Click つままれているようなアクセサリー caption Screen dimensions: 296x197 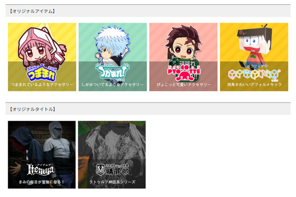(42, 84)
